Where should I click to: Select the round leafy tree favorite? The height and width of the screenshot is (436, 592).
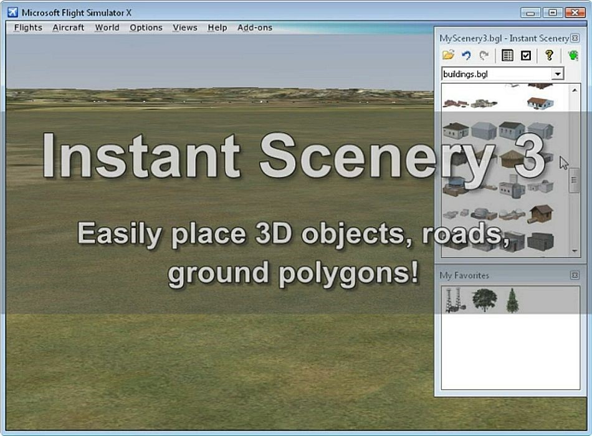point(484,300)
